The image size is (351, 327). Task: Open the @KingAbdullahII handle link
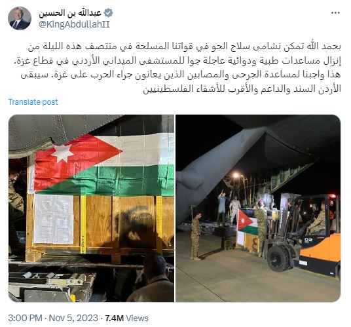[x=74, y=24]
